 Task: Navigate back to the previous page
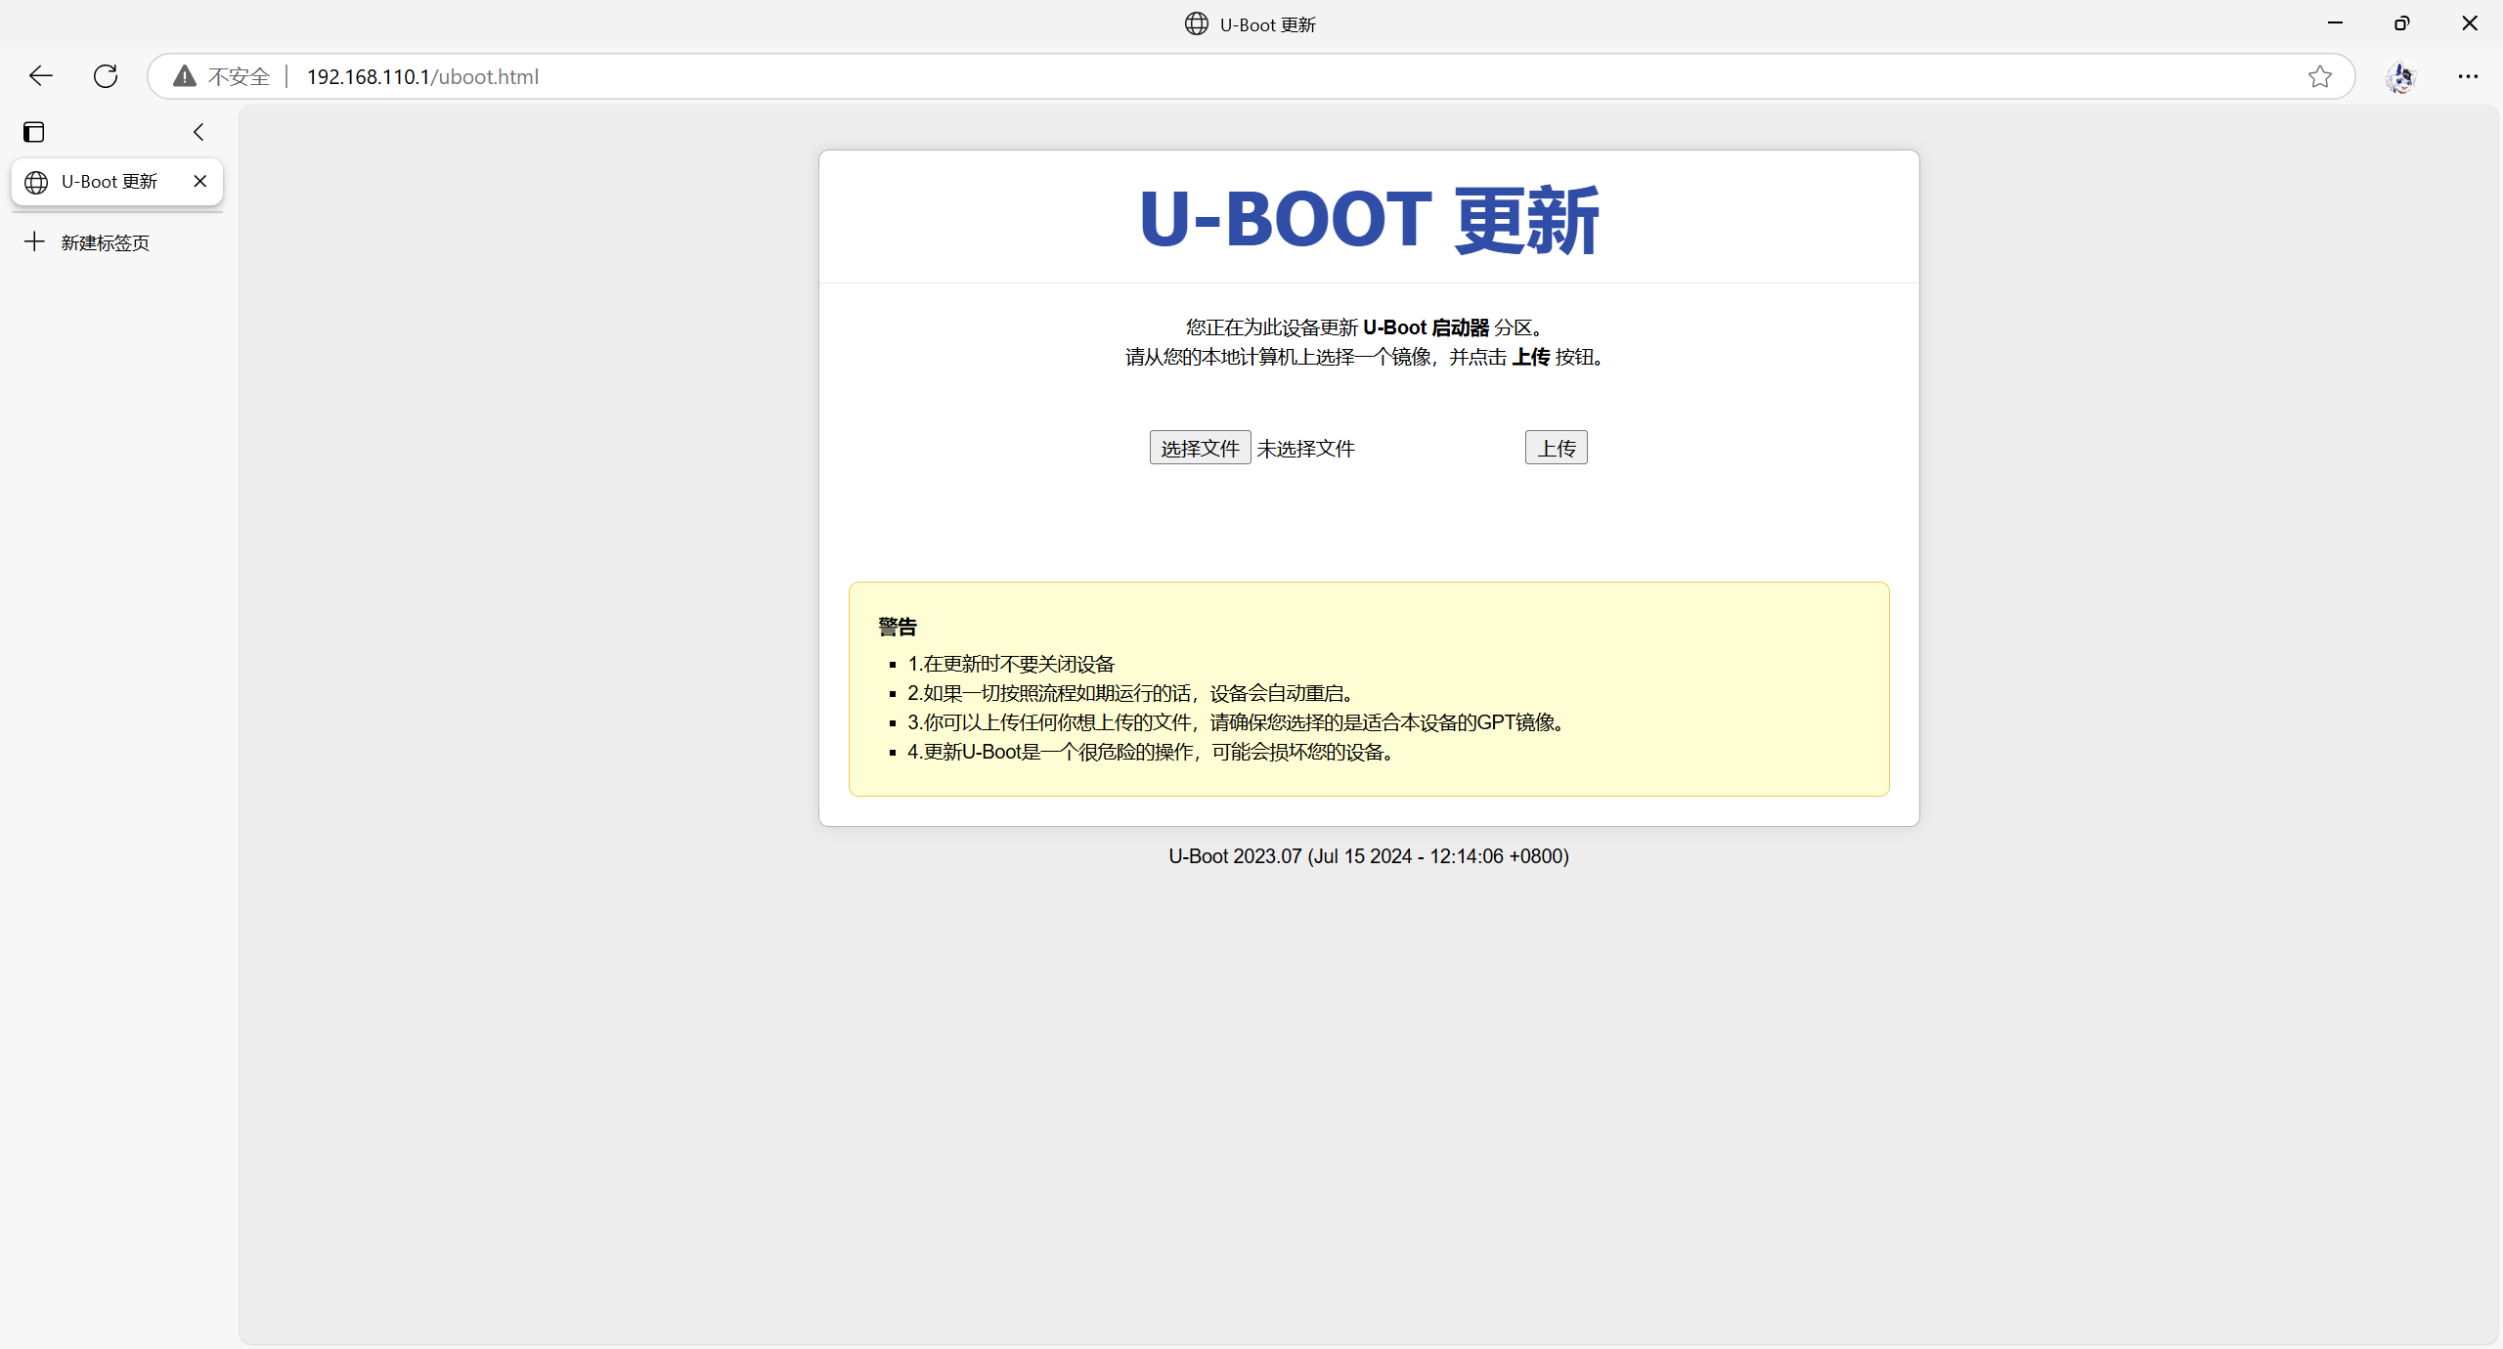[40, 76]
